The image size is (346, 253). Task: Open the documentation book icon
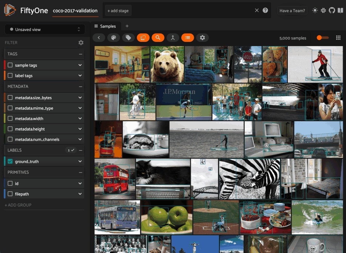340,10
